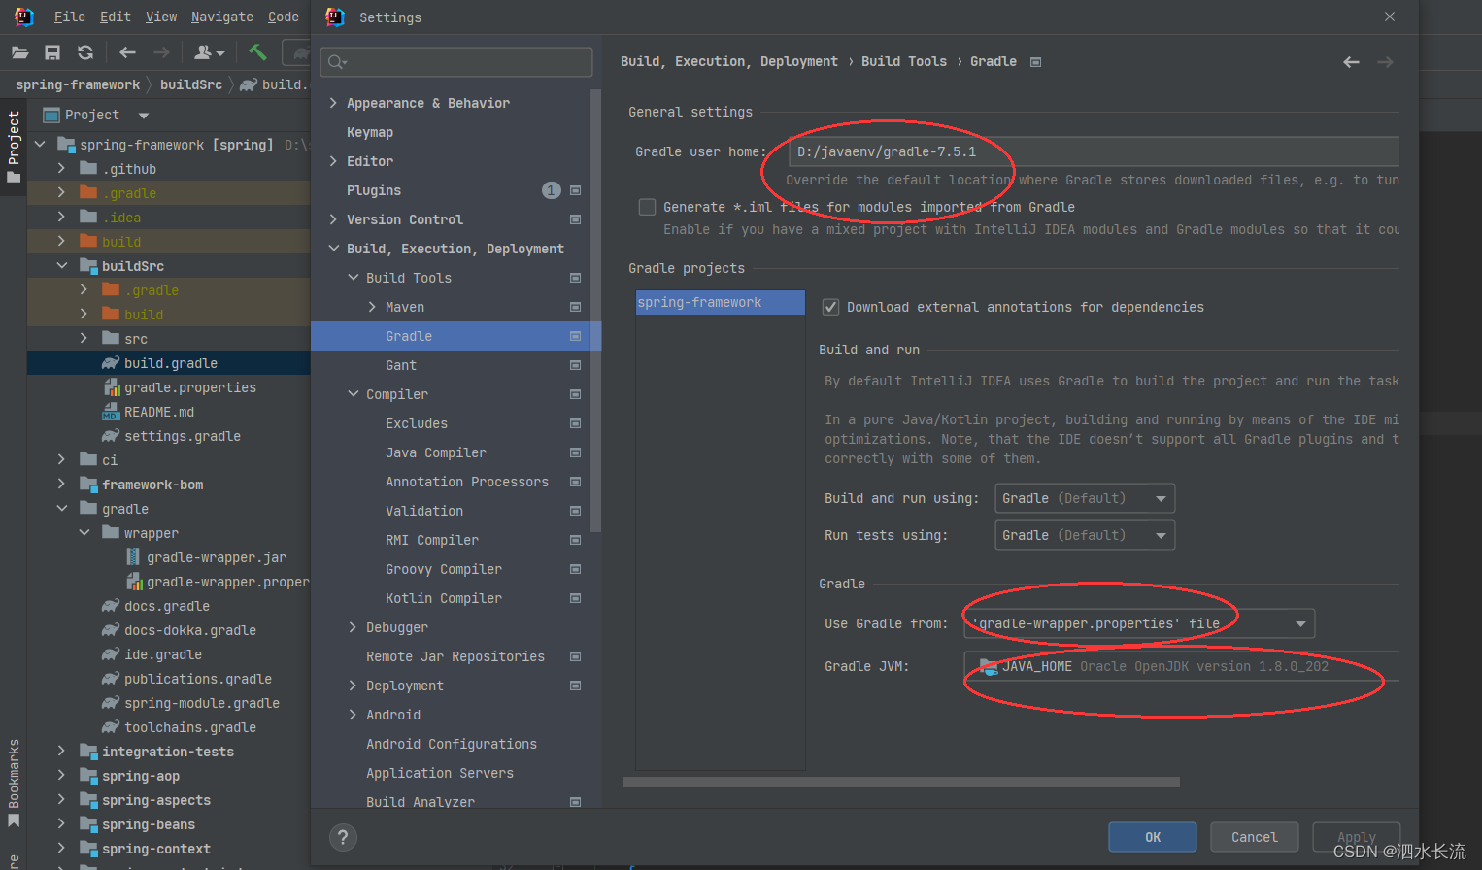1482x870 pixels.
Task: Click the Forward navigation arrow in main toolbar
Action: coord(161,52)
